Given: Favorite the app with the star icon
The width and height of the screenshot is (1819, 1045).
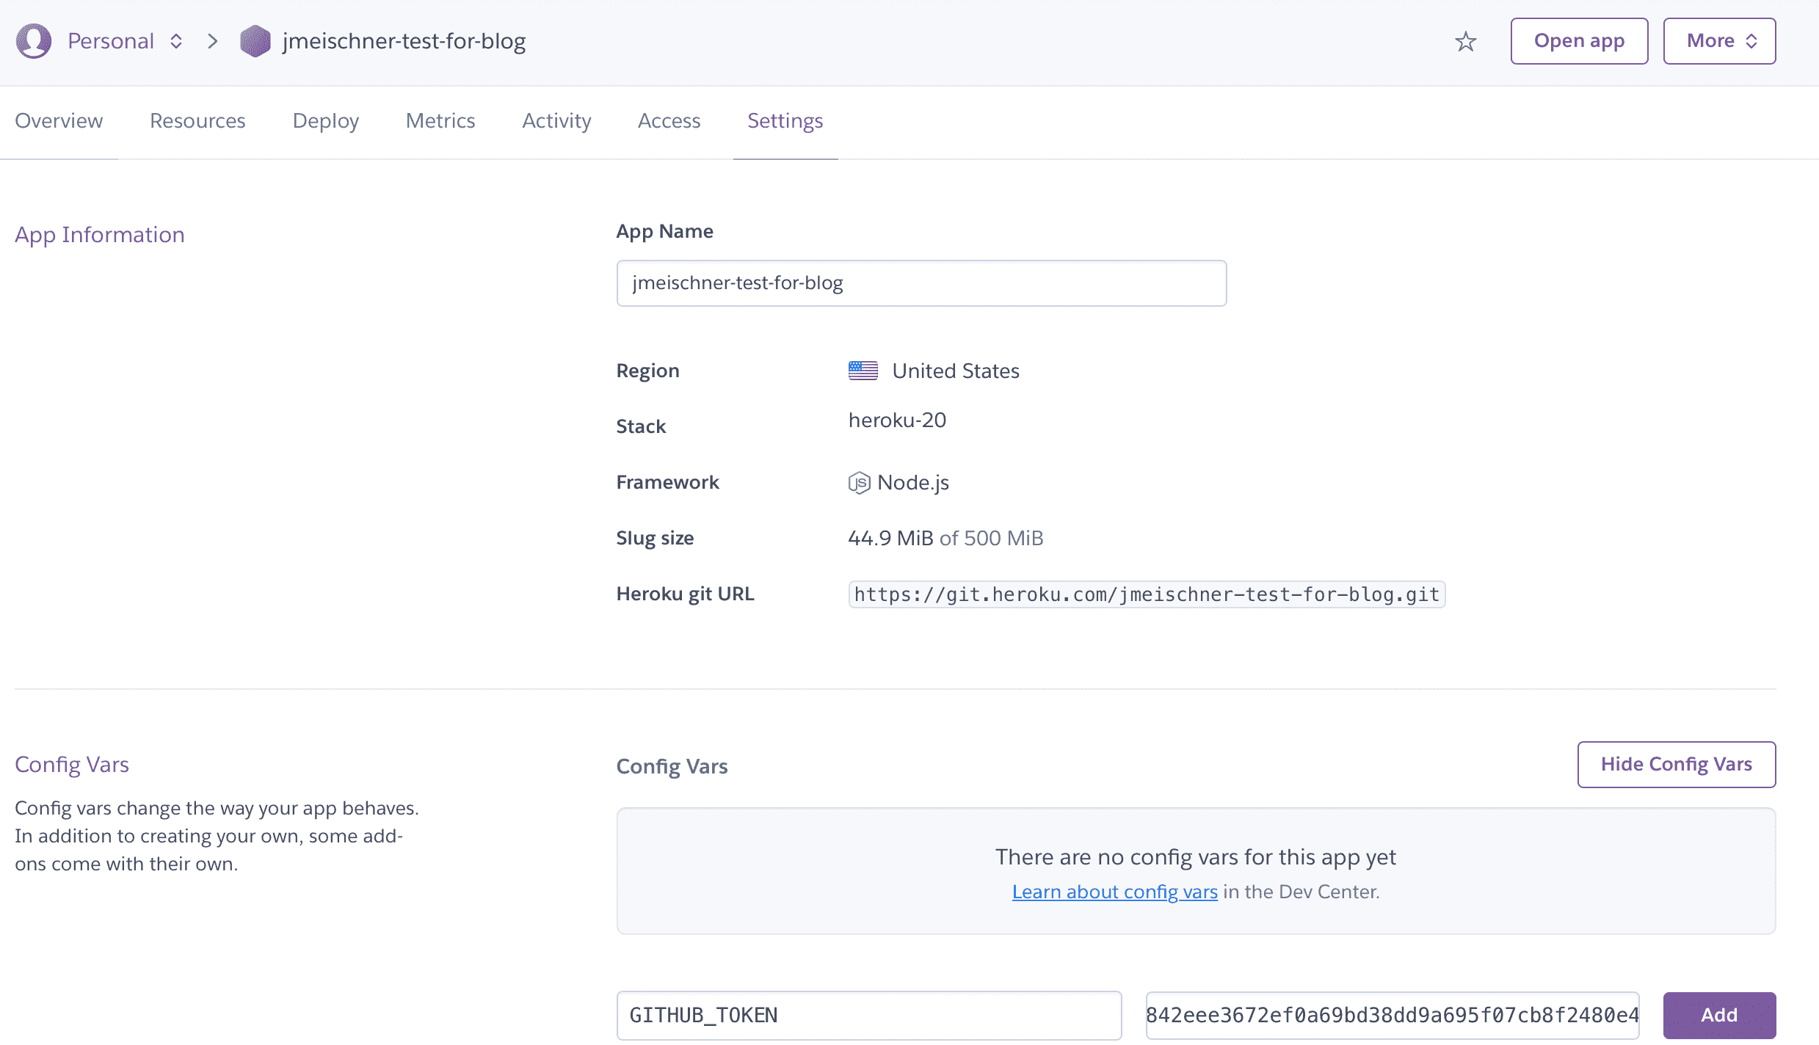Looking at the screenshot, I should click(x=1465, y=42).
